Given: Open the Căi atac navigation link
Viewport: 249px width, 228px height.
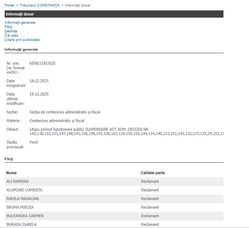Looking at the screenshot, I should click(x=11, y=36).
